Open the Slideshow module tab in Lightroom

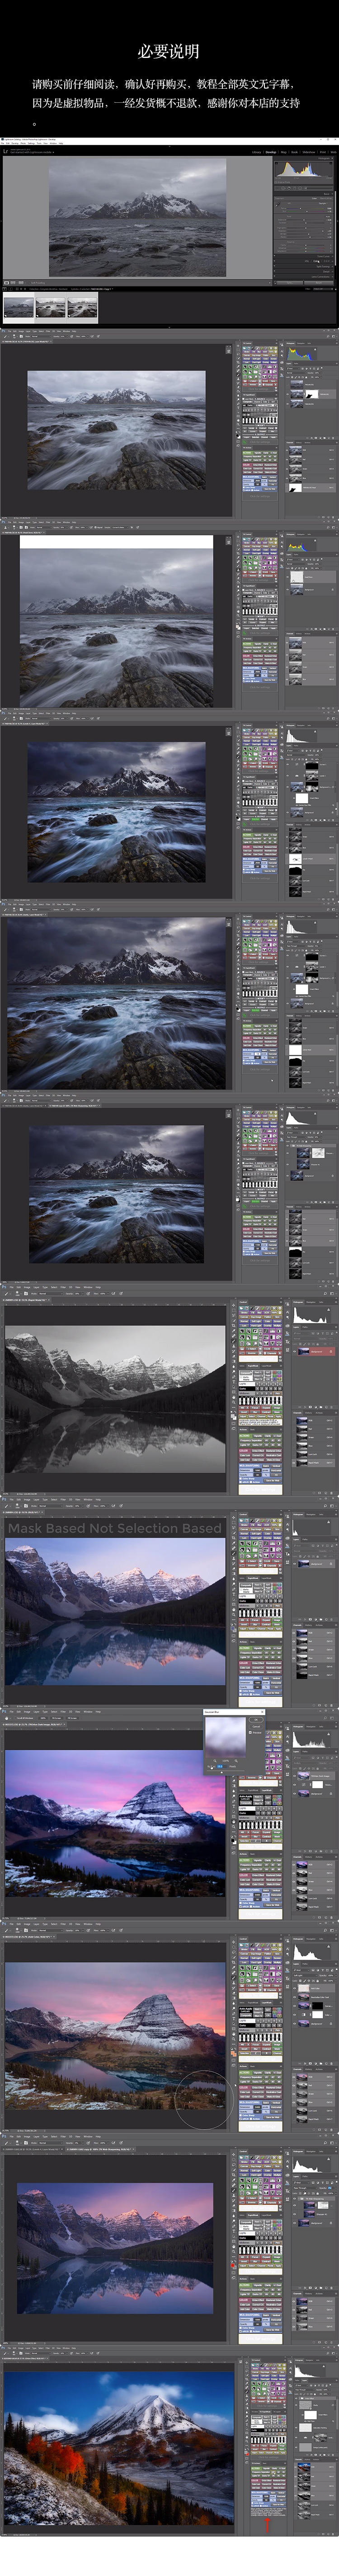(309, 152)
